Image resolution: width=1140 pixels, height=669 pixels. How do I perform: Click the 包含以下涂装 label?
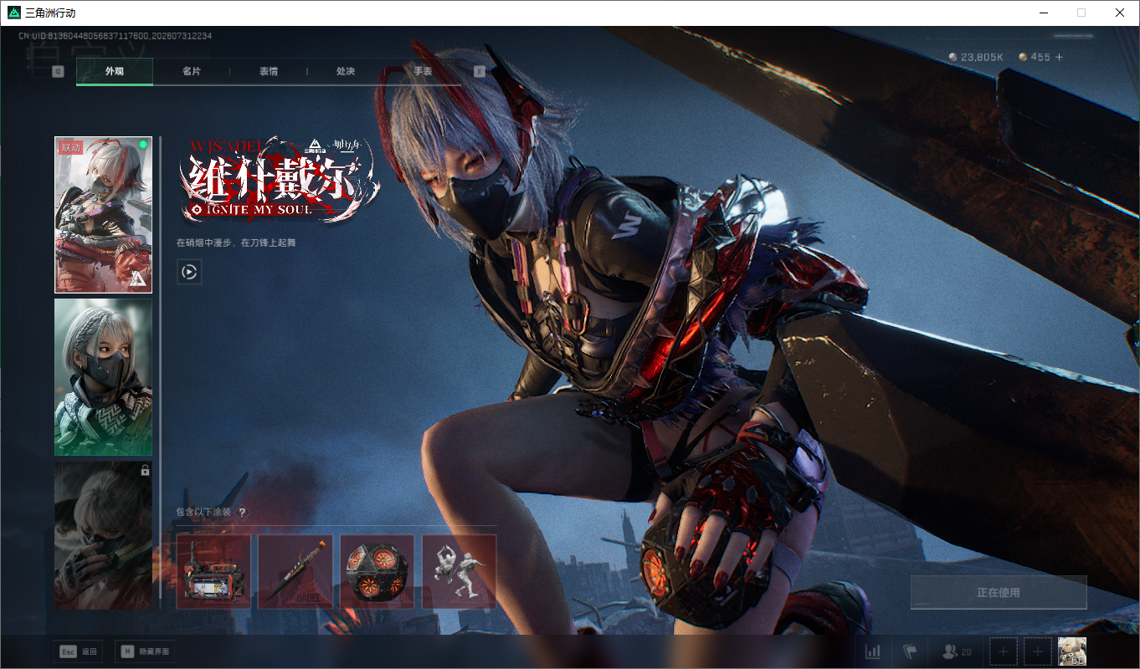[x=203, y=513]
